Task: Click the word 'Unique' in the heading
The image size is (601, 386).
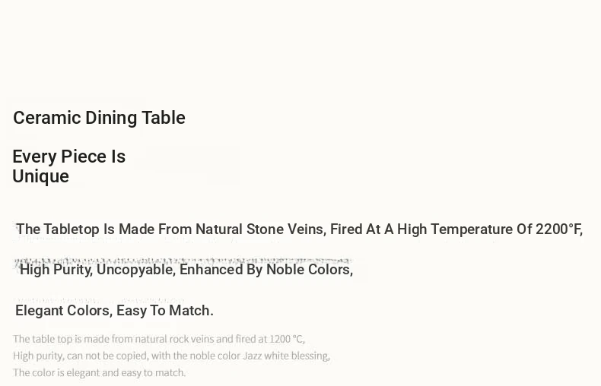Action: (40, 176)
